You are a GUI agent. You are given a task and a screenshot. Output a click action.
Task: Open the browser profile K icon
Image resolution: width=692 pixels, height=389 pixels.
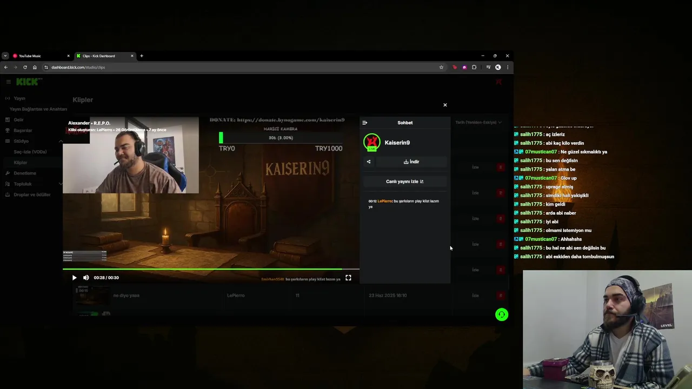pyautogui.click(x=498, y=68)
